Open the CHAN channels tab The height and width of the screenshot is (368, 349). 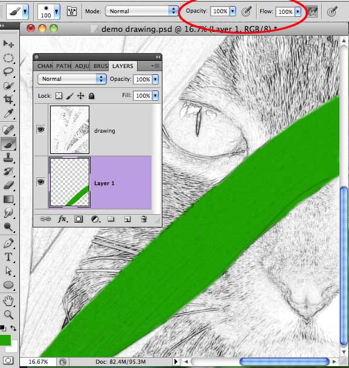tap(45, 66)
